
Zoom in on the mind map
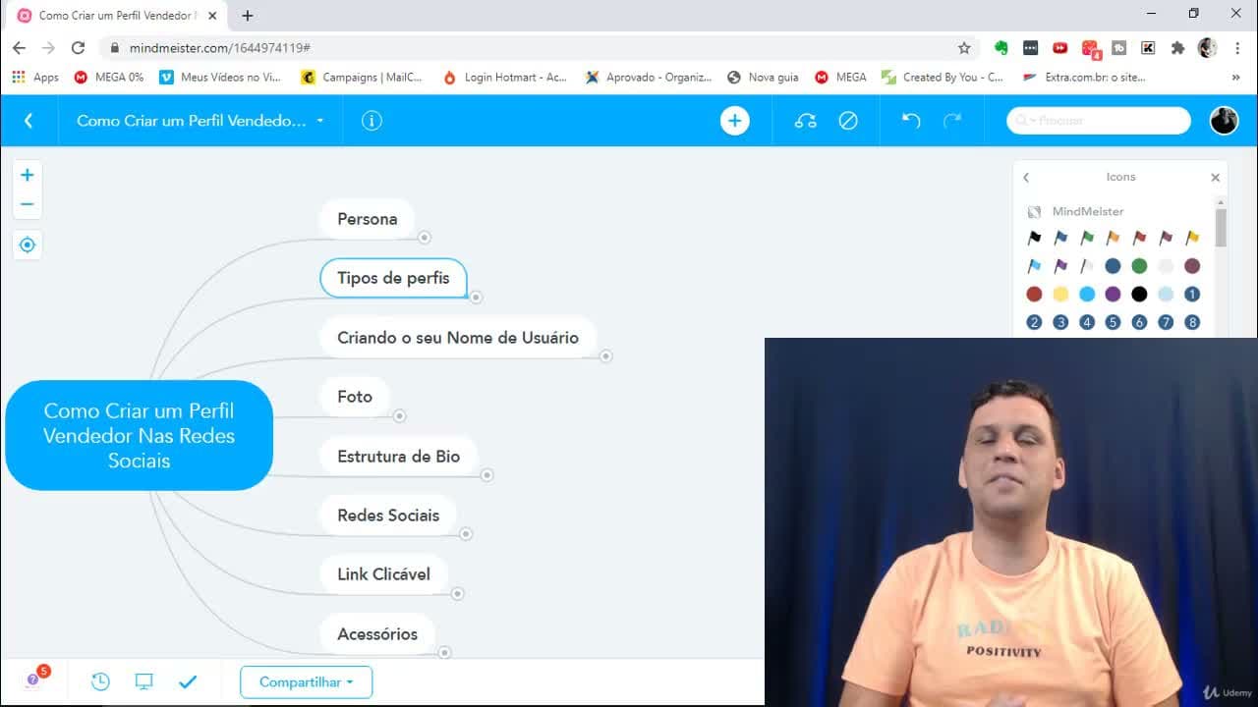click(28, 175)
